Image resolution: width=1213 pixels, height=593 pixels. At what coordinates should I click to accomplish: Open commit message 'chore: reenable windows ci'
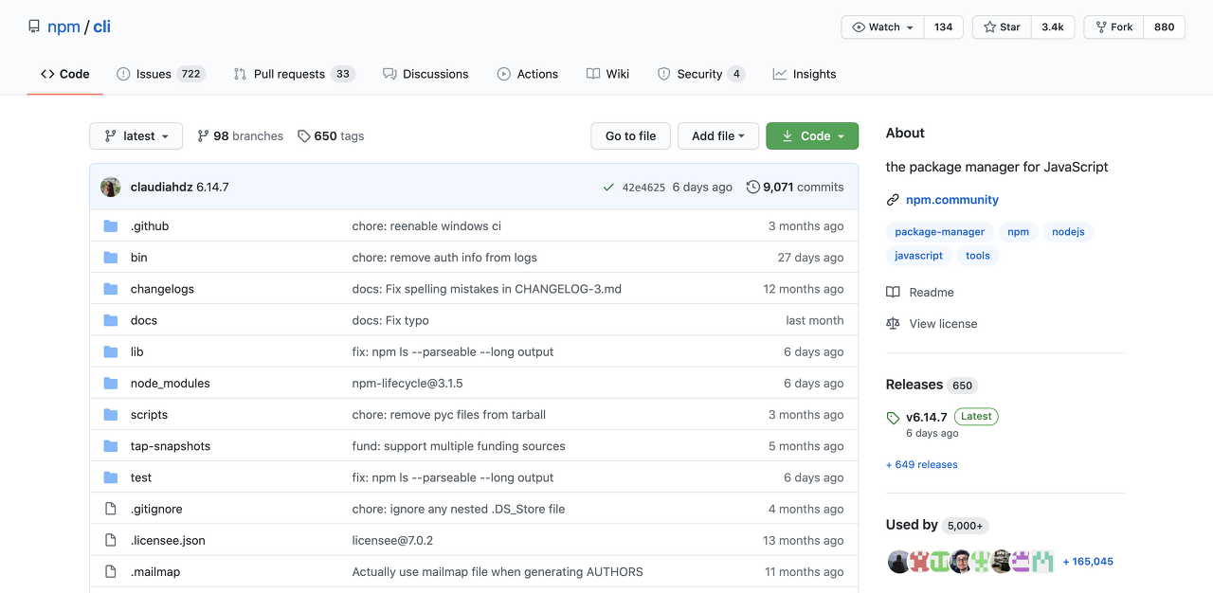[x=426, y=226]
